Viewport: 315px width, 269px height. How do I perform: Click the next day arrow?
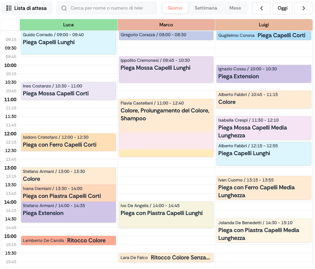(304, 8)
